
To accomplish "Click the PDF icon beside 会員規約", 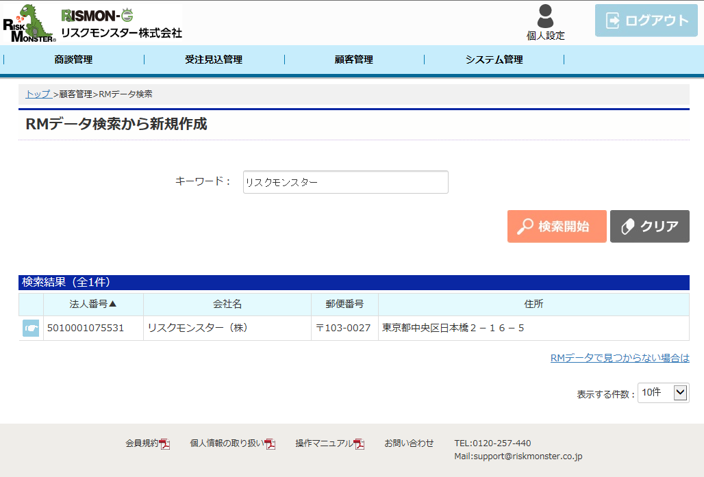I will [166, 443].
